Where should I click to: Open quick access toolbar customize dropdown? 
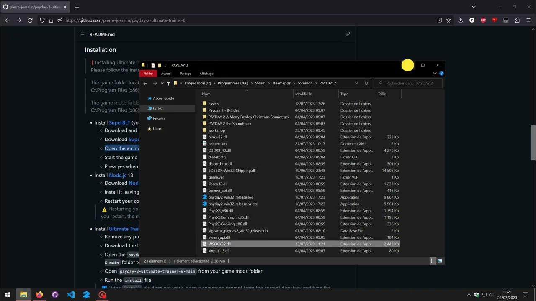coord(165,66)
